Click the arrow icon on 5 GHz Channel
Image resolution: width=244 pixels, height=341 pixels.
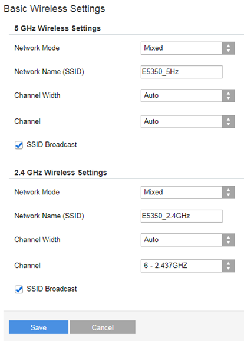click(228, 121)
